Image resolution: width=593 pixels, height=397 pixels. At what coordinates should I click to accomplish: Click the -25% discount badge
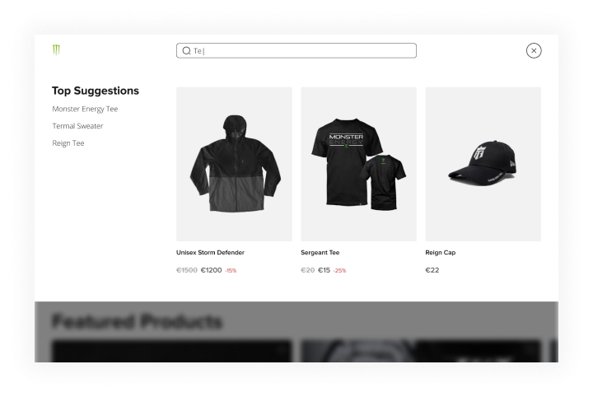point(339,271)
